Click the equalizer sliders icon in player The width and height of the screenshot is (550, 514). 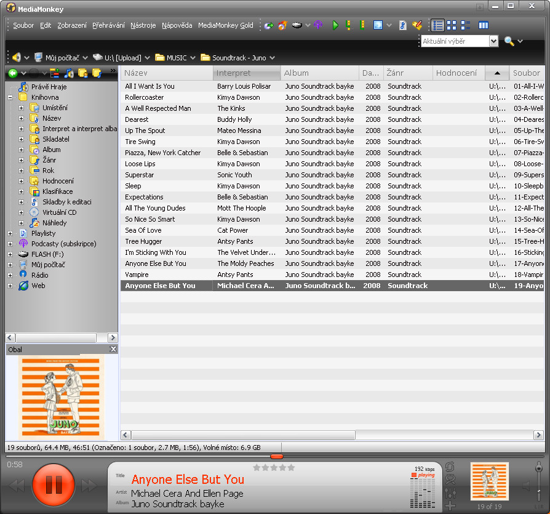coord(450,493)
